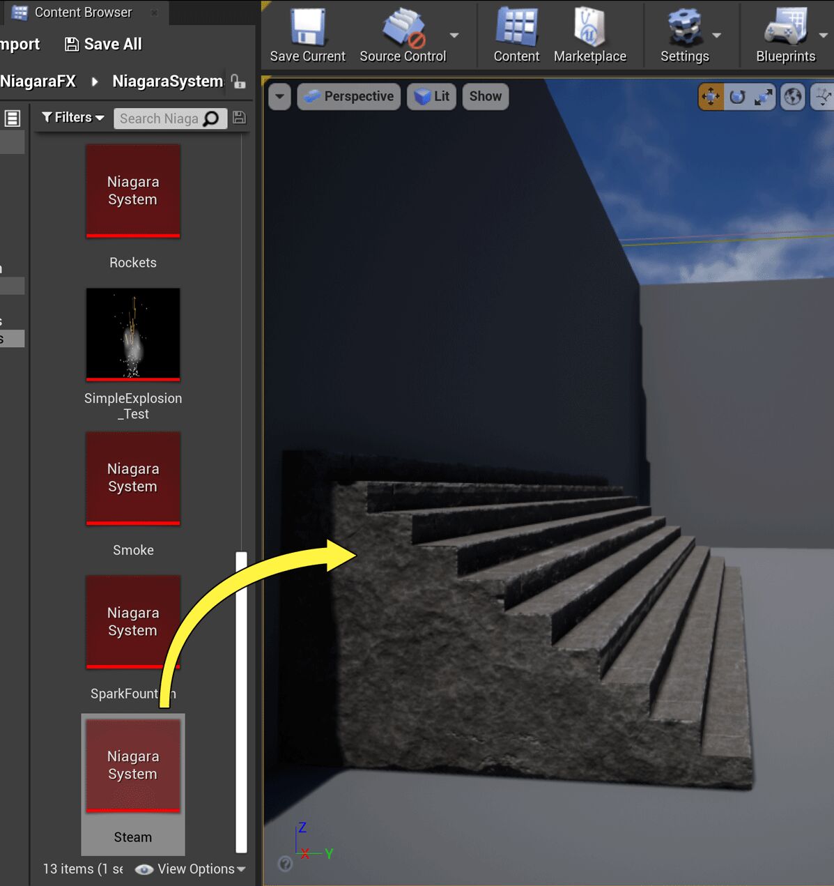This screenshot has width=834, height=886.
Task: Open the Settings gear icon
Action: pyautogui.click(x=684, y=28)
